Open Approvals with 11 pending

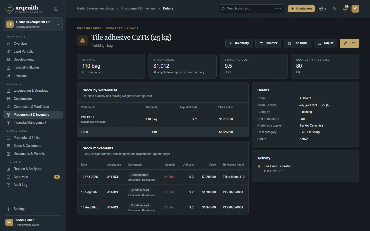coord(33,177)
